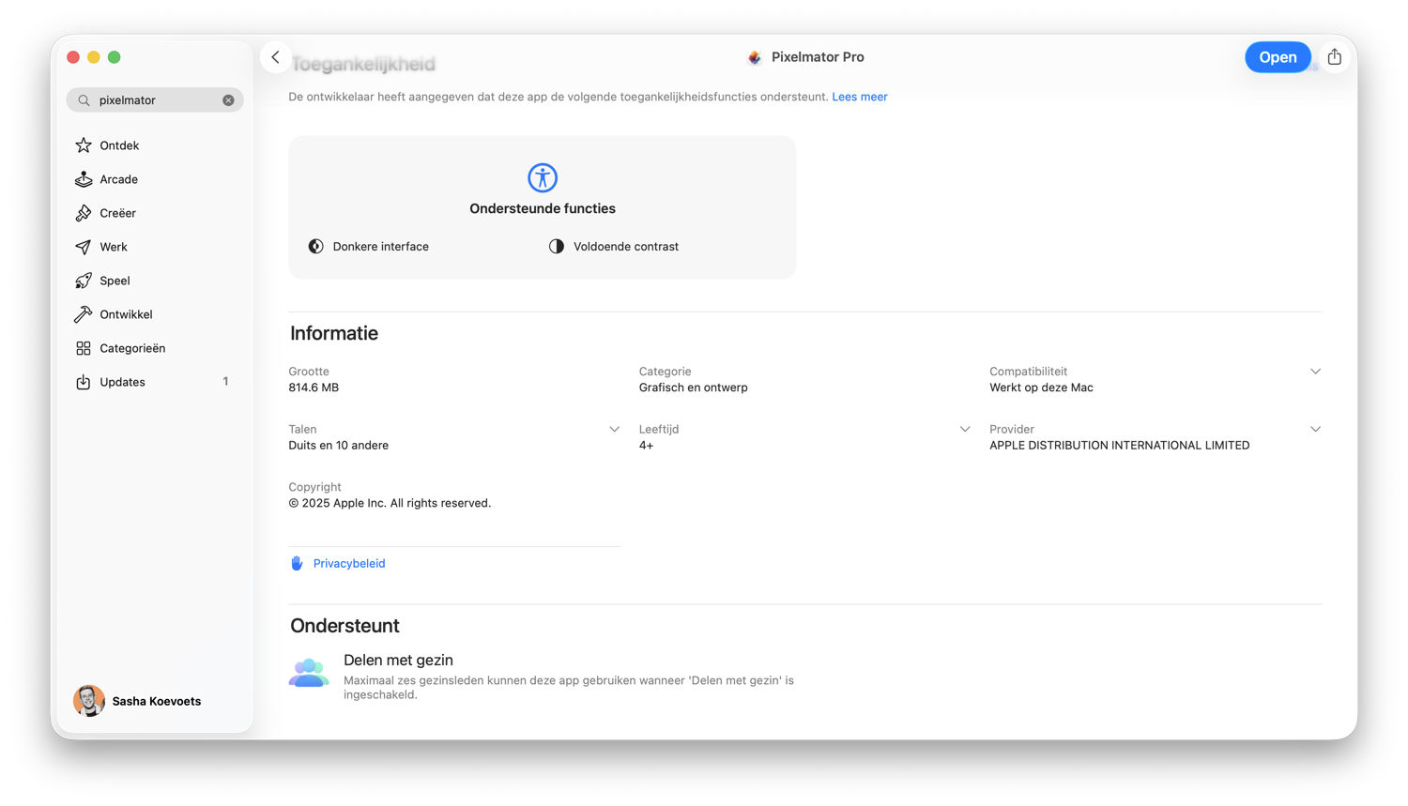Click the Ondersteunt section heading
The width and height of the screenshot is (1408, 806).
tap(344, 626)
